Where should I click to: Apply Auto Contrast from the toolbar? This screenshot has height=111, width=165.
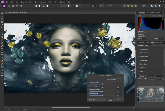40,6
